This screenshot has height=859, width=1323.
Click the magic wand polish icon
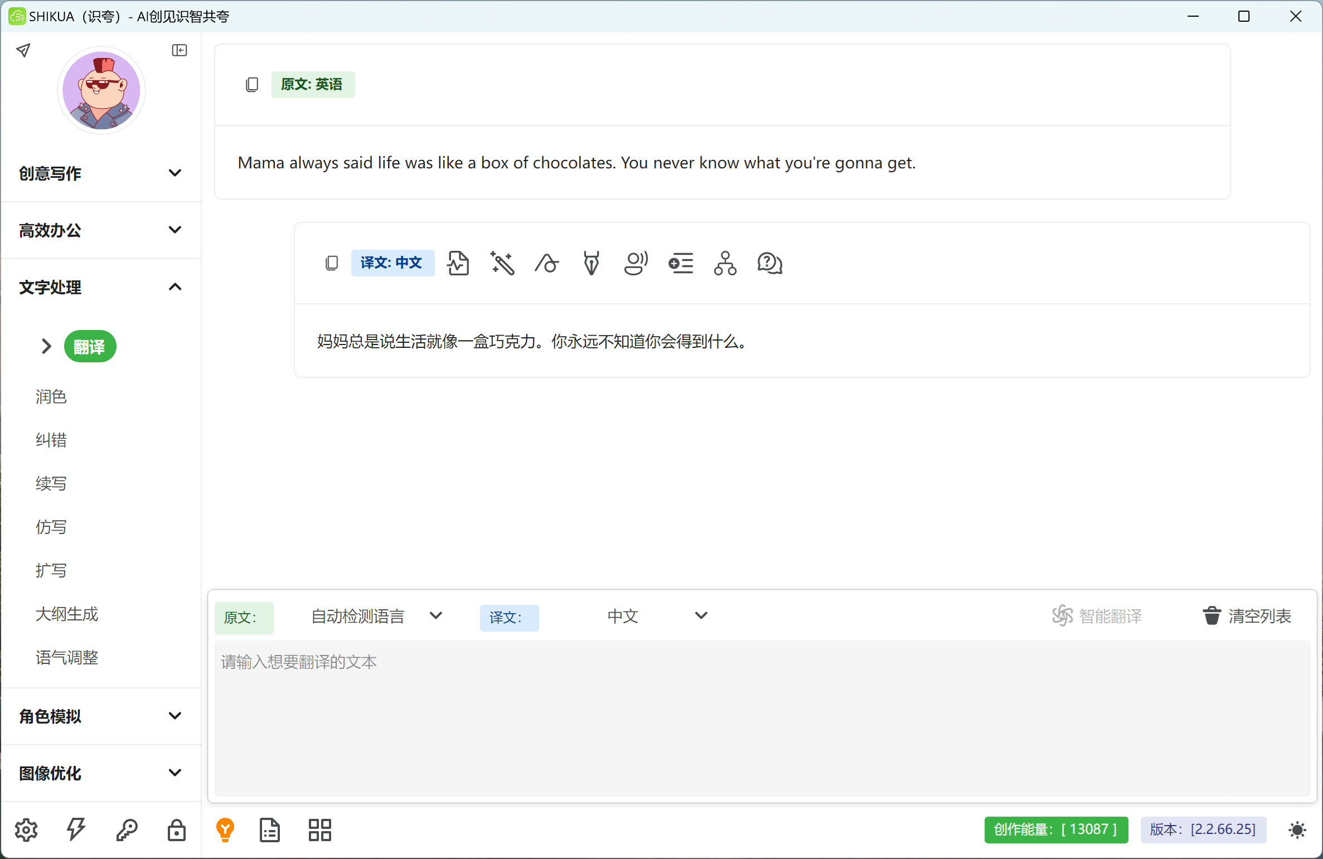click(502, 263)
